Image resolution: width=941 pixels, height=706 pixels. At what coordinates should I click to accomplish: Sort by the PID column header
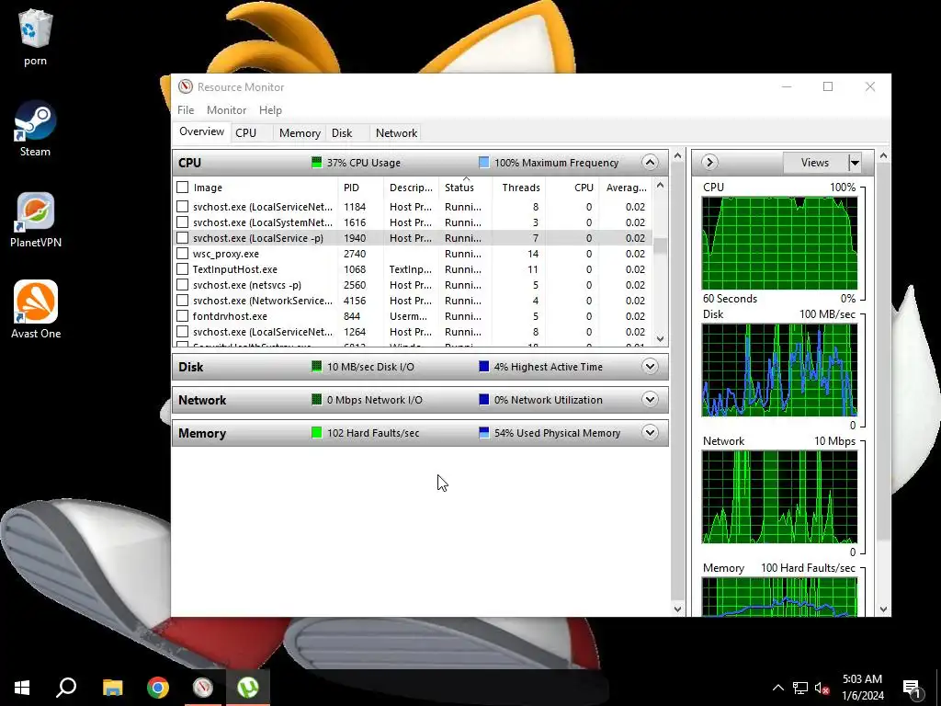click(x=360, y=188)
